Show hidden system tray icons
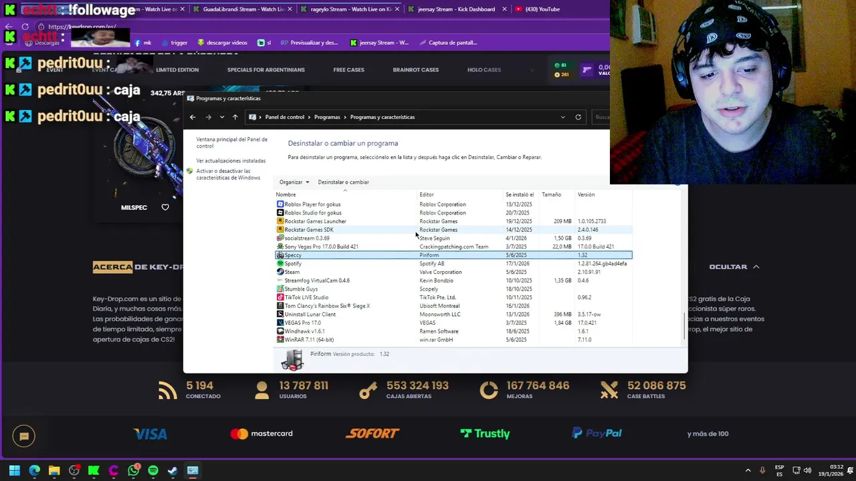Image resolution: width=856 pixels, height=481 pixels. click(748, 470)
